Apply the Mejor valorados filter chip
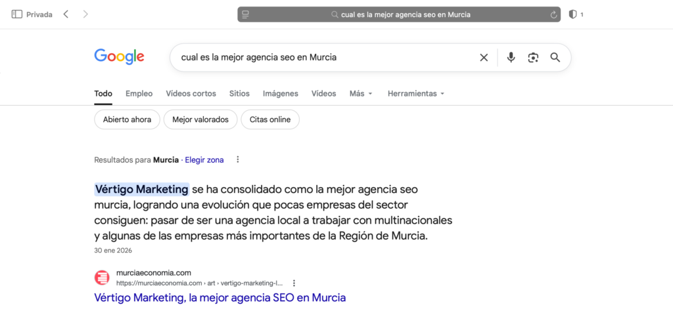Viewport: 673px width, 313px height. [200, 119]
